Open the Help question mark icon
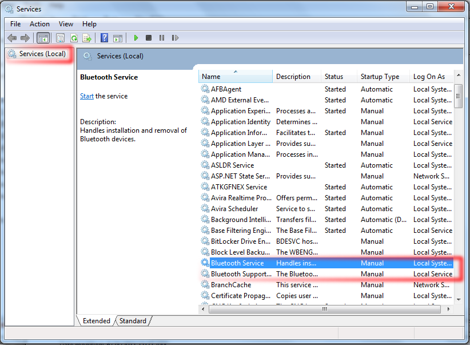 click(x=104, y=38)
